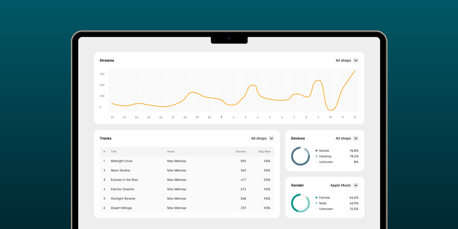Click the Male legend dot
This screenshot has height=229, width=458.
point(316,203)
